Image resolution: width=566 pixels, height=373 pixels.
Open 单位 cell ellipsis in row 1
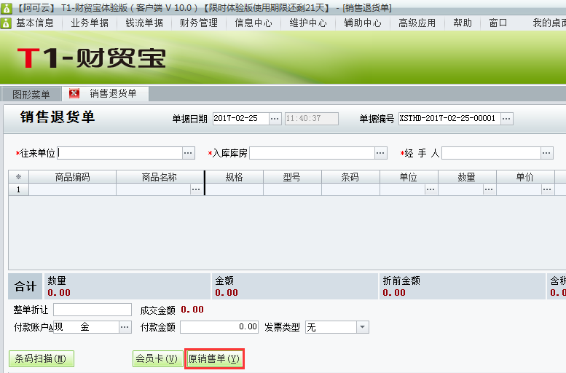pyautogui.click(x=431, y=189)
